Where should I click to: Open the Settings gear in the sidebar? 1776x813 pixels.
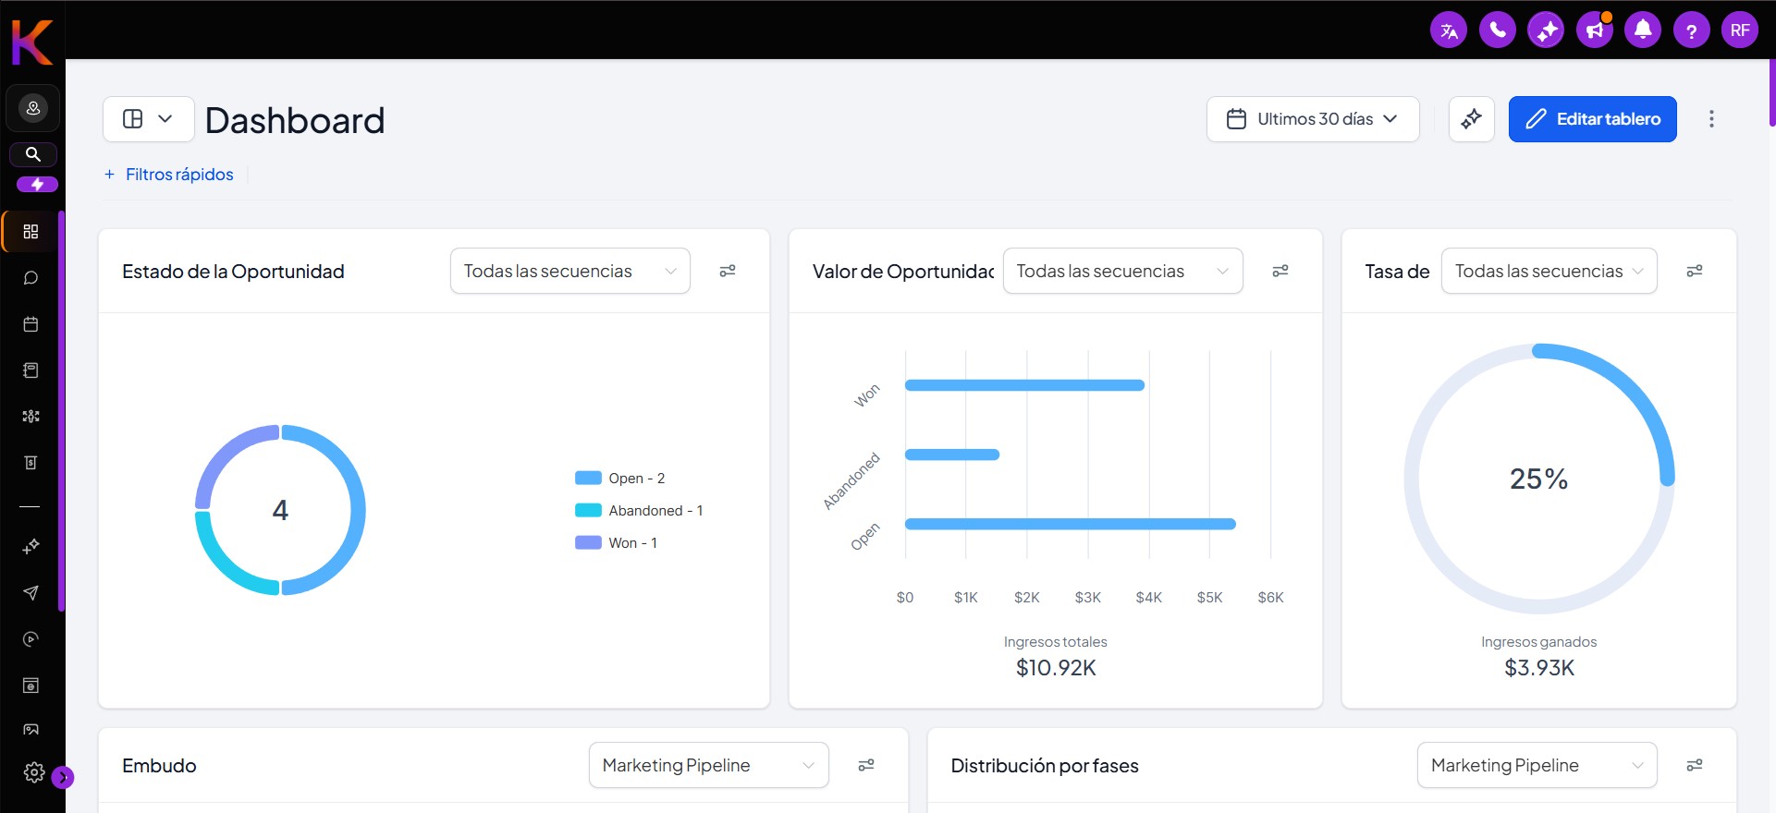pyautogui.click(x=34, y=772)
